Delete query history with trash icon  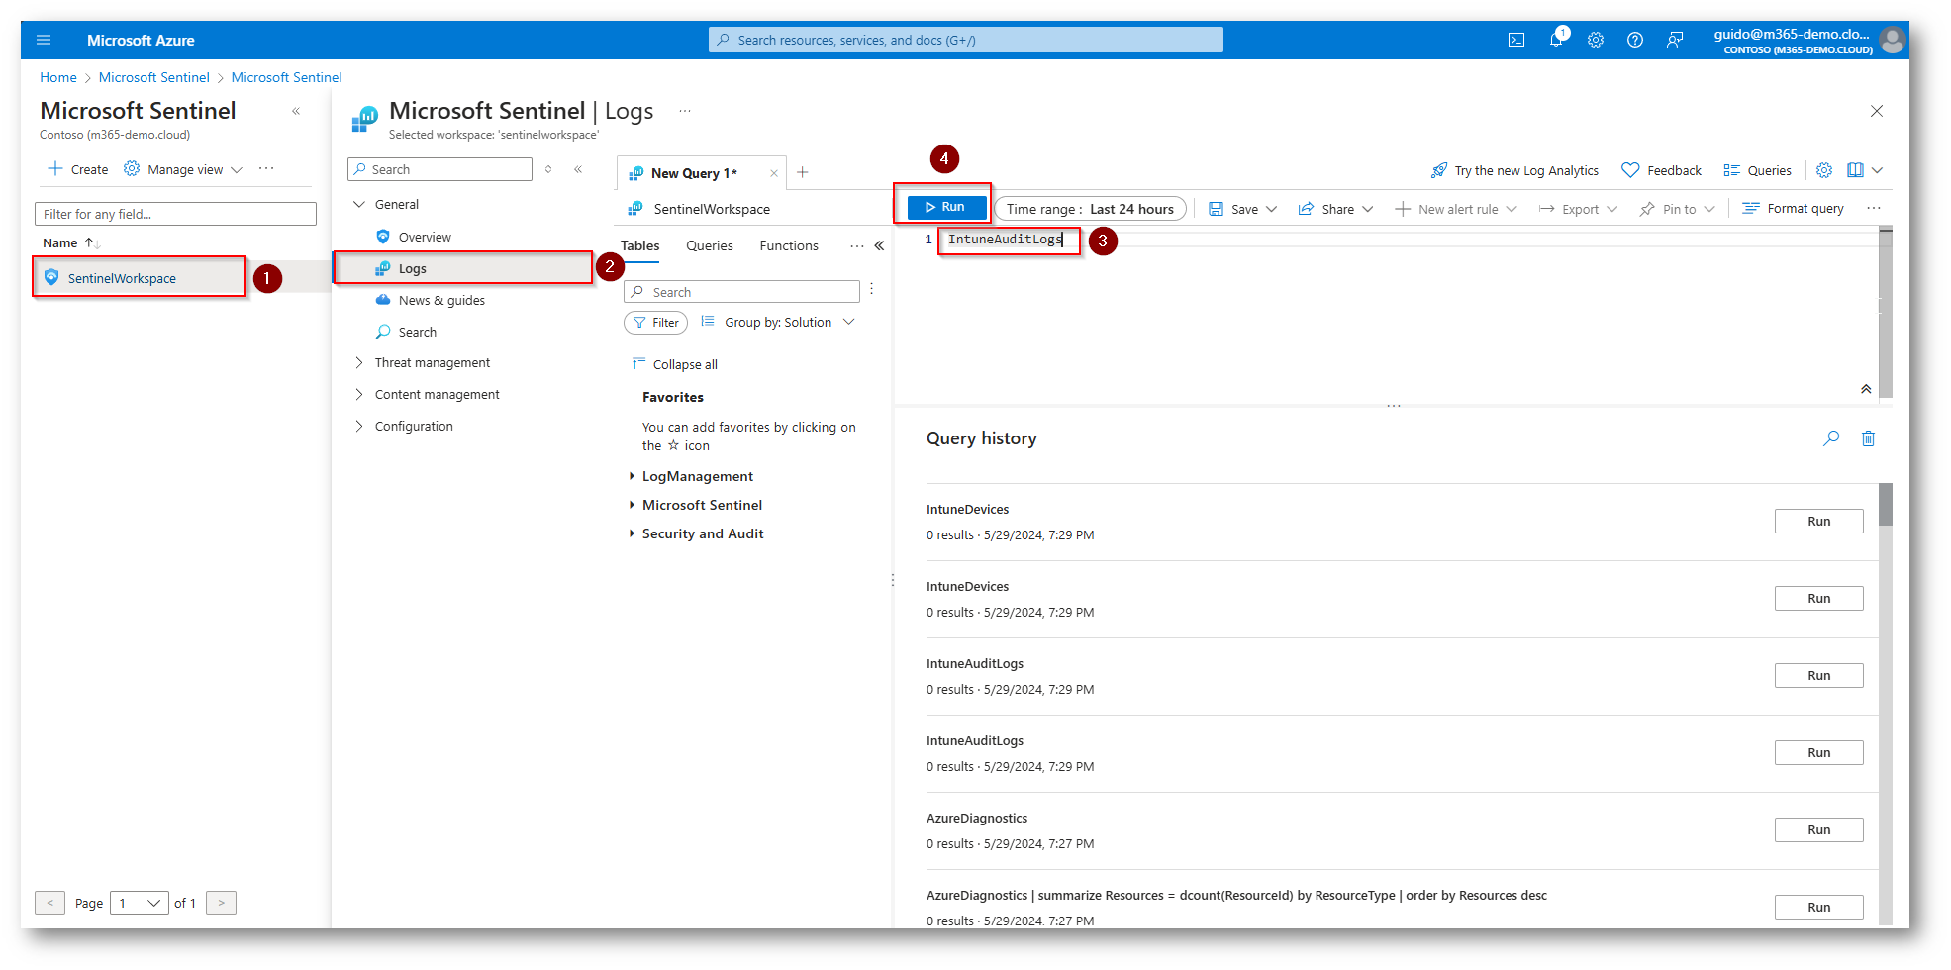tap(1868, 438)
